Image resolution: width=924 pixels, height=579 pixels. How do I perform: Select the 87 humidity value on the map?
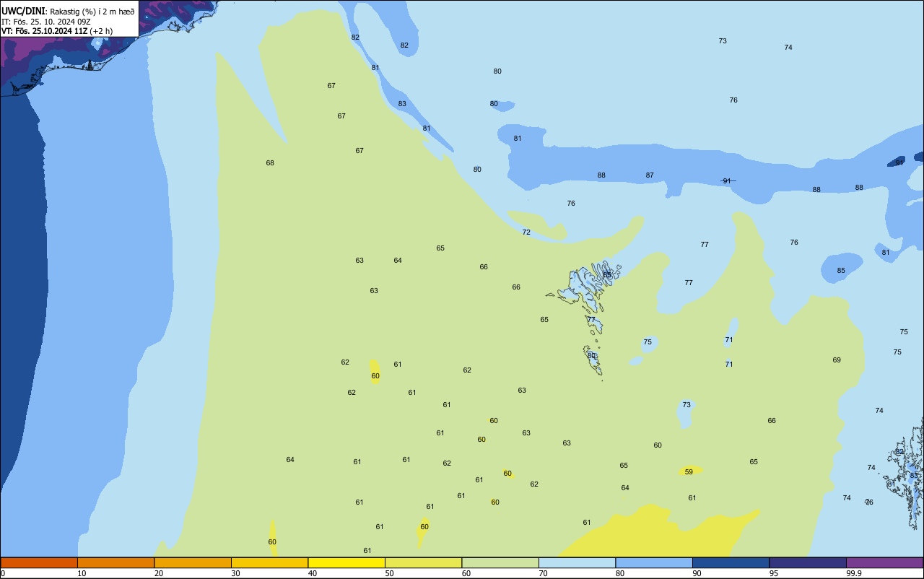click(650, 175)
